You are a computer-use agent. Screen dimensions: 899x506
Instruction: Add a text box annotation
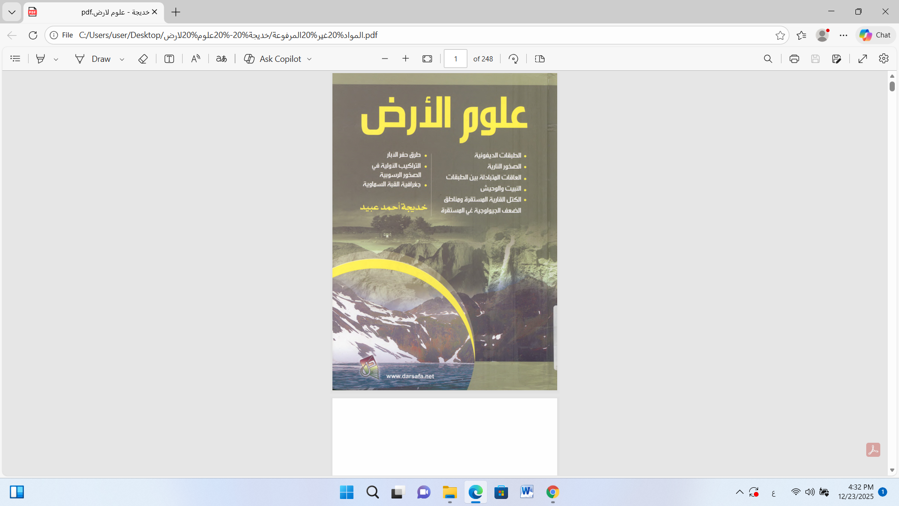coord(169,59)
